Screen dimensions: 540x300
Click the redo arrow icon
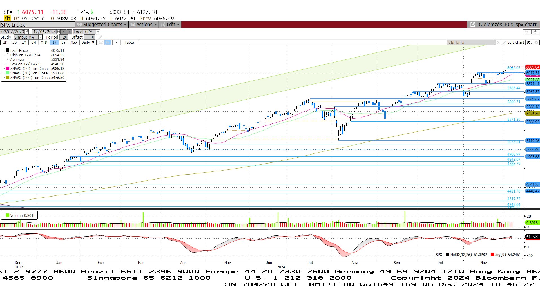pos(535,32)
